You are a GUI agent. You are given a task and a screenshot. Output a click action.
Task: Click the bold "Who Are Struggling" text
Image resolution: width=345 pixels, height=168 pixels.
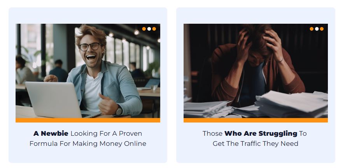261,133
